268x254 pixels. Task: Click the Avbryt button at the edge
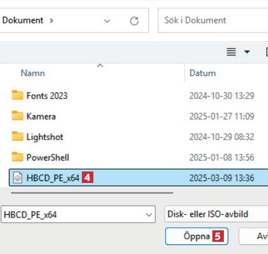pos(253,236)
